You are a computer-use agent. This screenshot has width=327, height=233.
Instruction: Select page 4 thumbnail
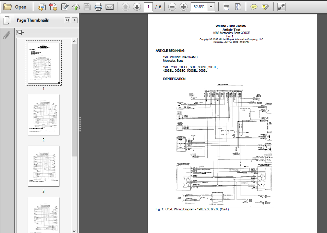click(x=44, y=215)
